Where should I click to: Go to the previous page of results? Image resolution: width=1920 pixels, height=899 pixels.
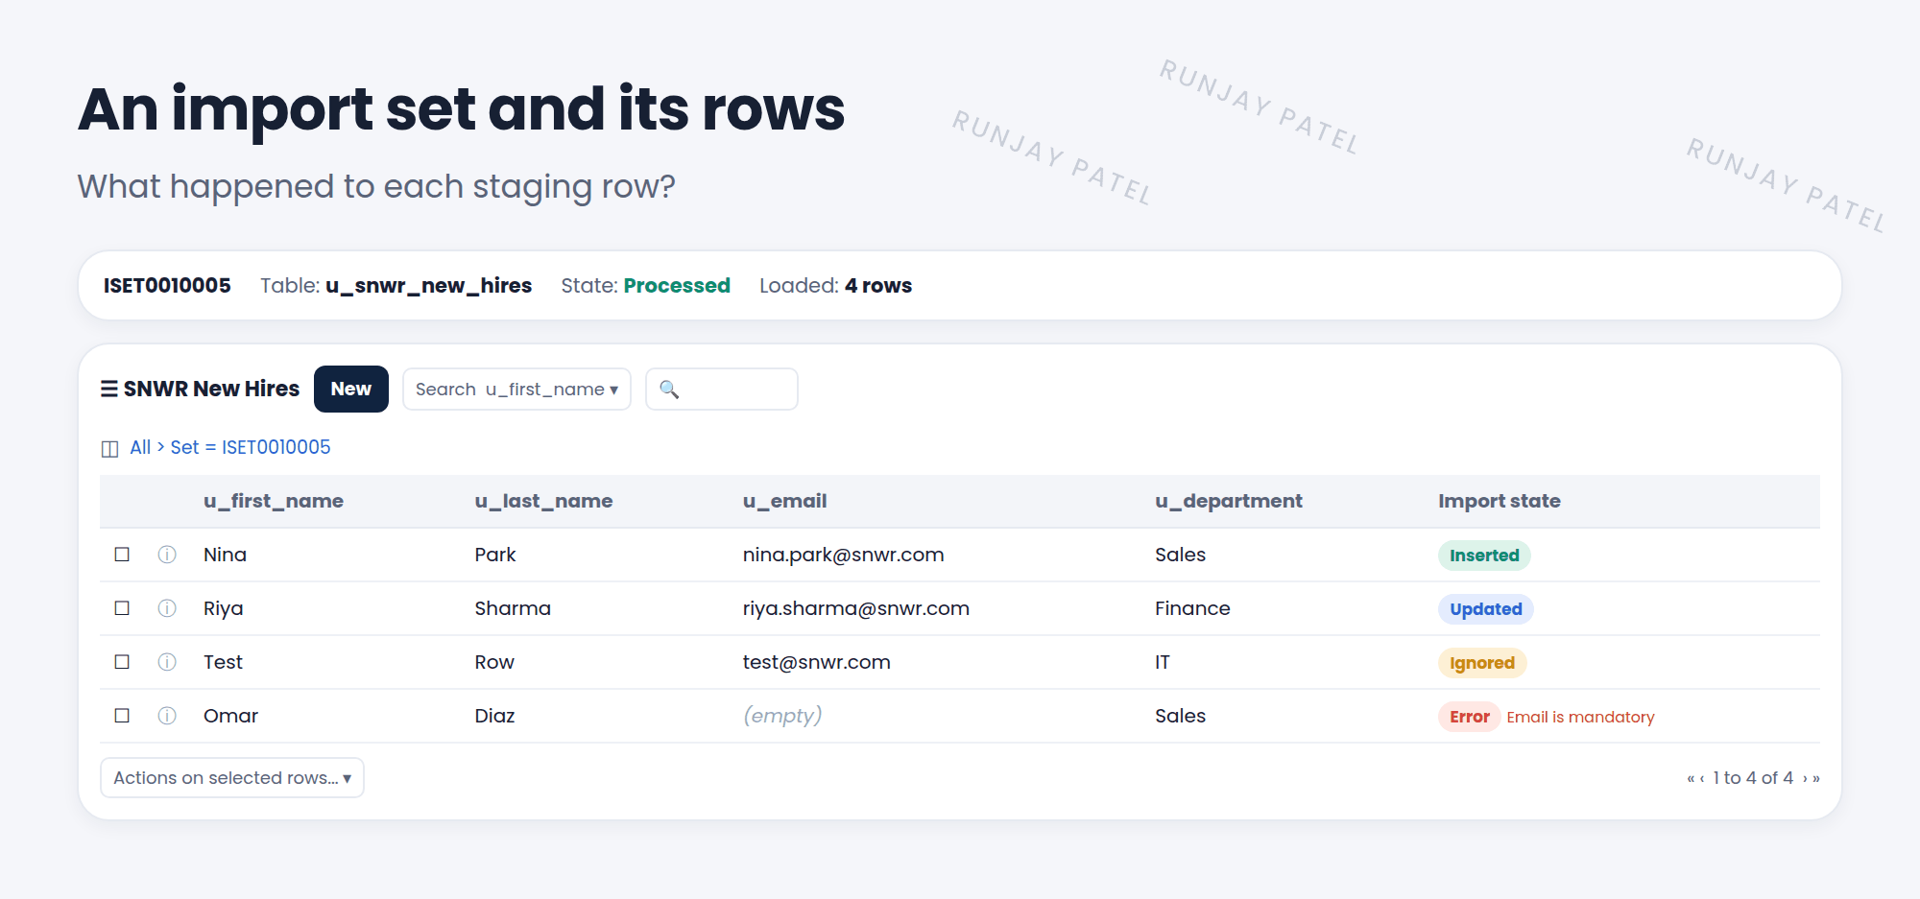pos(1702,778)
